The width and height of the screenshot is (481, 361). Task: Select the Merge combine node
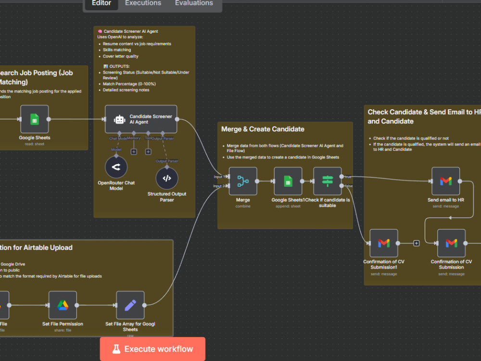243,181
